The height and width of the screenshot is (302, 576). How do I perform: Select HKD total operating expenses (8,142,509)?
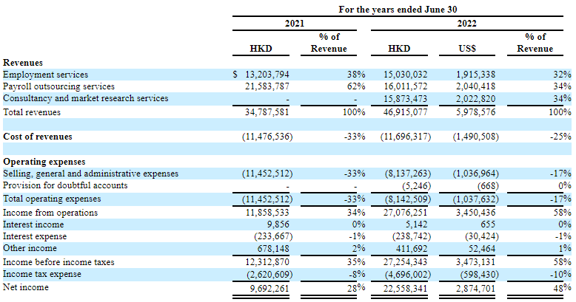click(408, 199)
